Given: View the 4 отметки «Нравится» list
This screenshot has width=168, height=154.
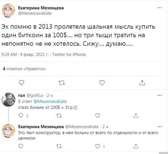Looking at the screenshot, I should pyautogui.click(x=24, y=69).
